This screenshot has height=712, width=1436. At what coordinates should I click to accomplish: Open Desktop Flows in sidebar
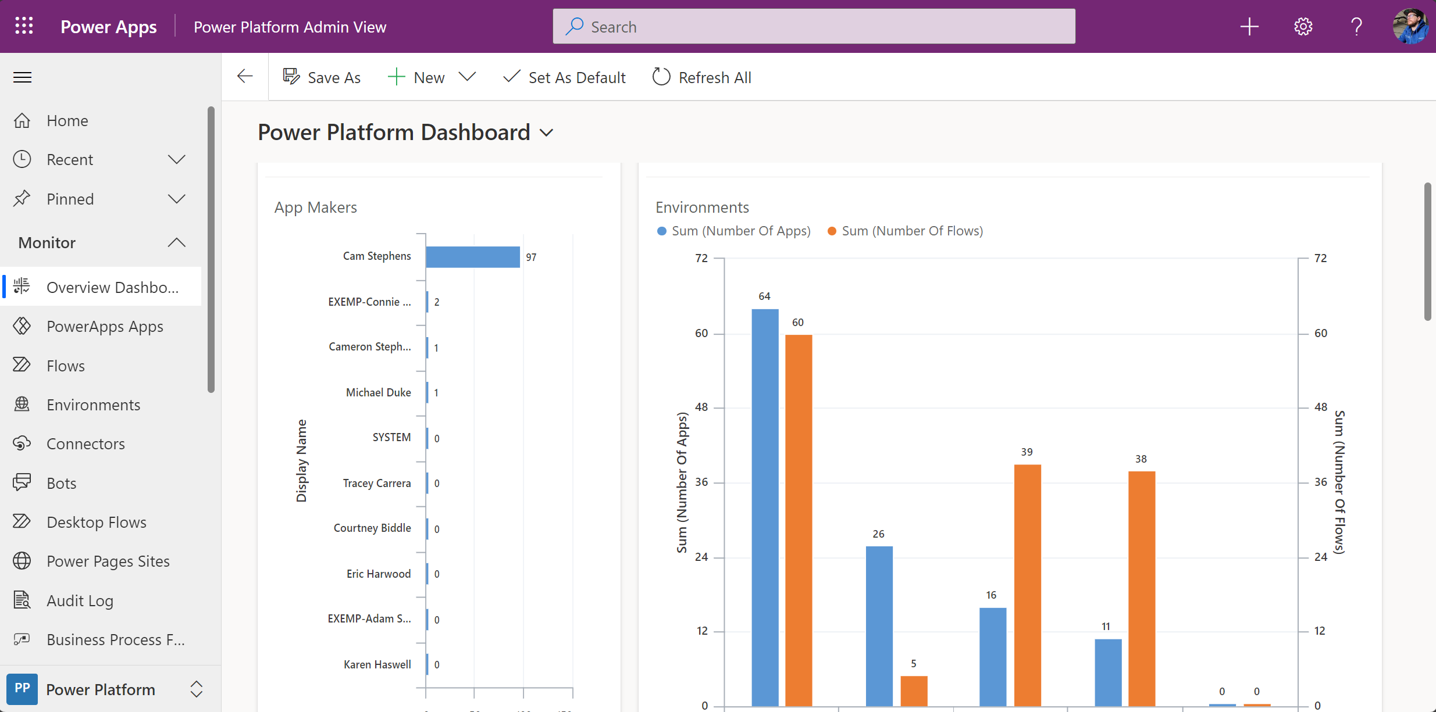point(101,522)
